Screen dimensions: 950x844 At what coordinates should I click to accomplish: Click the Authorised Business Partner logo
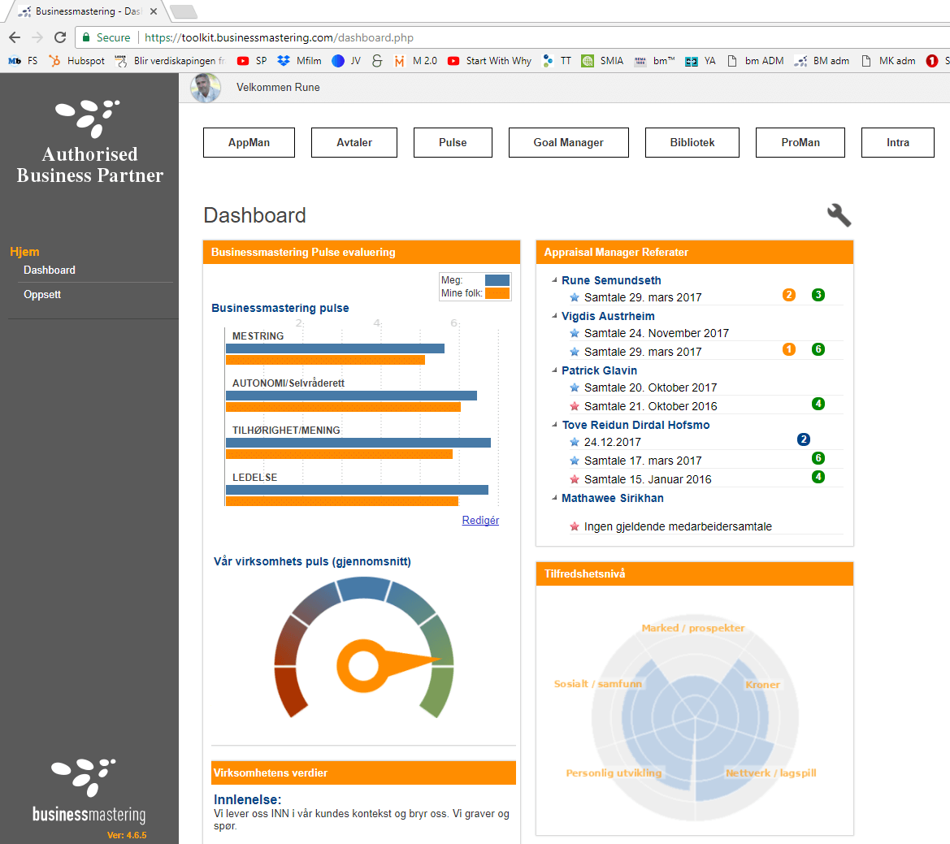coord(89,142)
